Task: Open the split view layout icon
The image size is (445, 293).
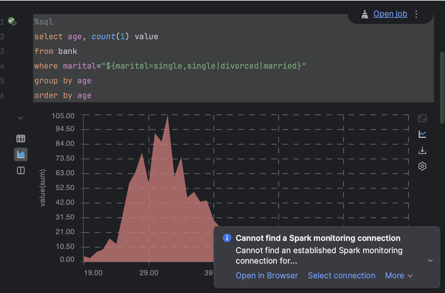Action: [21, 171]
